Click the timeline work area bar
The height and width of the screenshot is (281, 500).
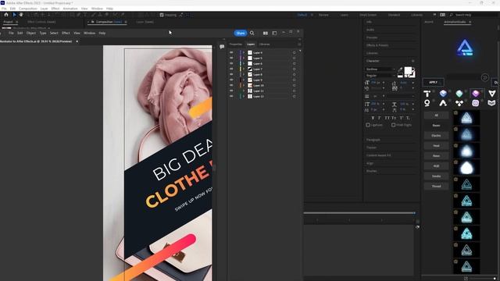point(359,213)
